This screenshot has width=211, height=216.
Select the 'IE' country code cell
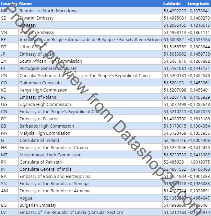[x=9, y=140]
